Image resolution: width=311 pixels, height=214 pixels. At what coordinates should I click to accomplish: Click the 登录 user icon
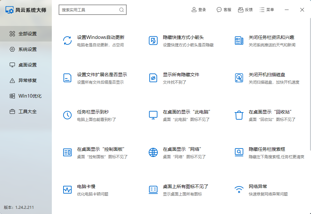click(x=194, y=10)
